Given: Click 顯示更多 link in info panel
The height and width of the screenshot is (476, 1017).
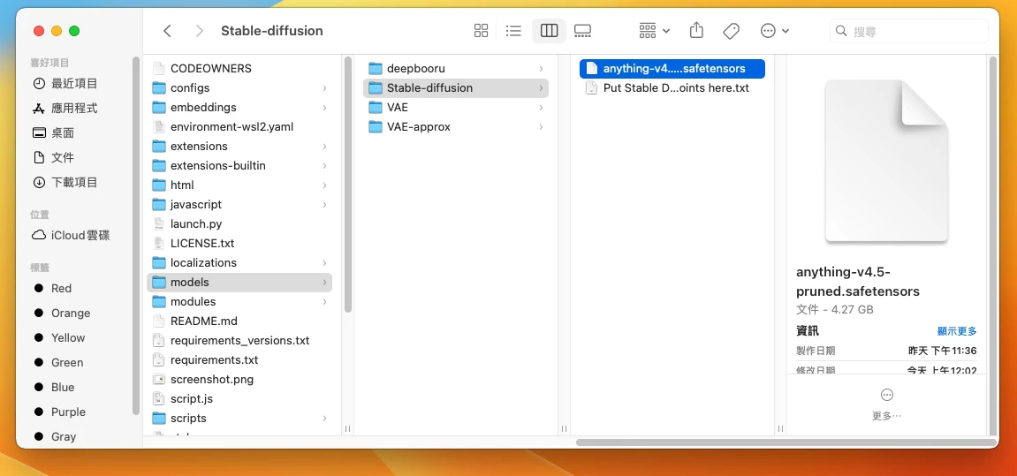Looking at the screenshot, I should (x=956, y=331).
